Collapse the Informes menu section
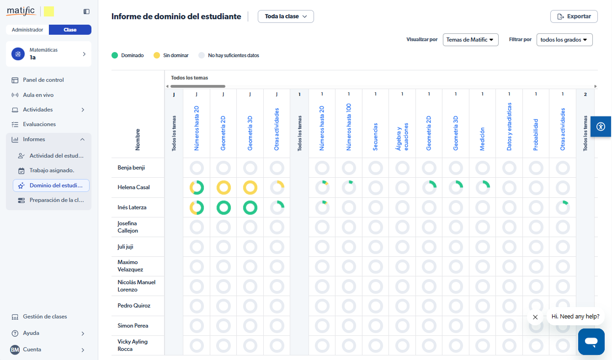612x360 pixels. click(x=82, y=139)
